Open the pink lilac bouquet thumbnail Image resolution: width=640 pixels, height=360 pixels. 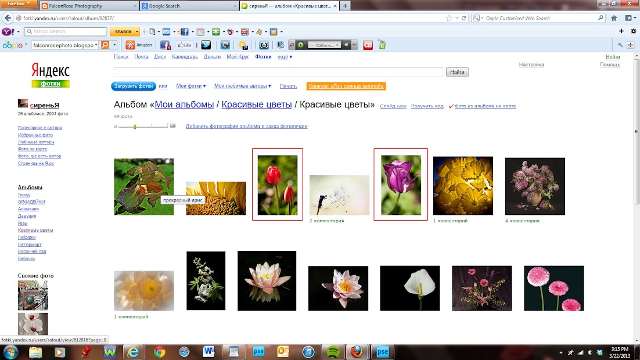point(535,186)
